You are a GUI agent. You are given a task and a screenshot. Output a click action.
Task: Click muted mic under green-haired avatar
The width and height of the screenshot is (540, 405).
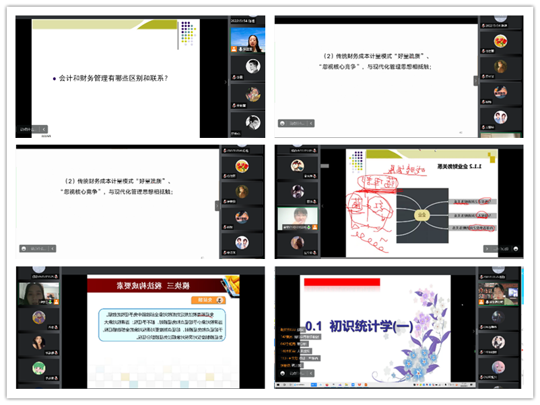[x=56, y=378]
